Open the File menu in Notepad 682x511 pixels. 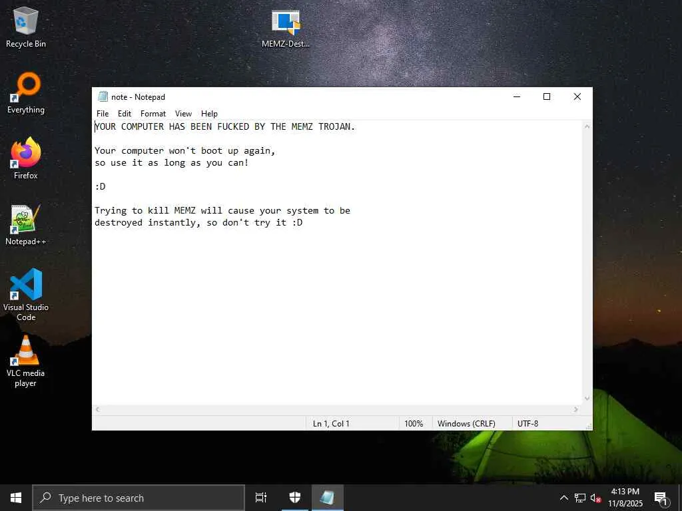(103, 113)
